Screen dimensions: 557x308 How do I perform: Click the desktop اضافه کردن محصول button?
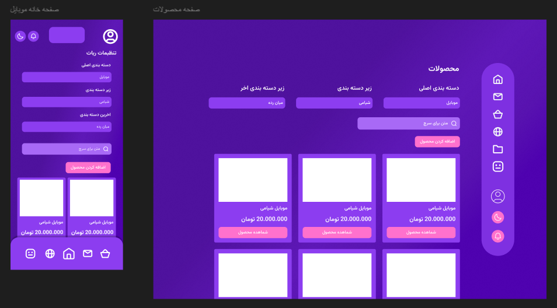coord(437,141)
